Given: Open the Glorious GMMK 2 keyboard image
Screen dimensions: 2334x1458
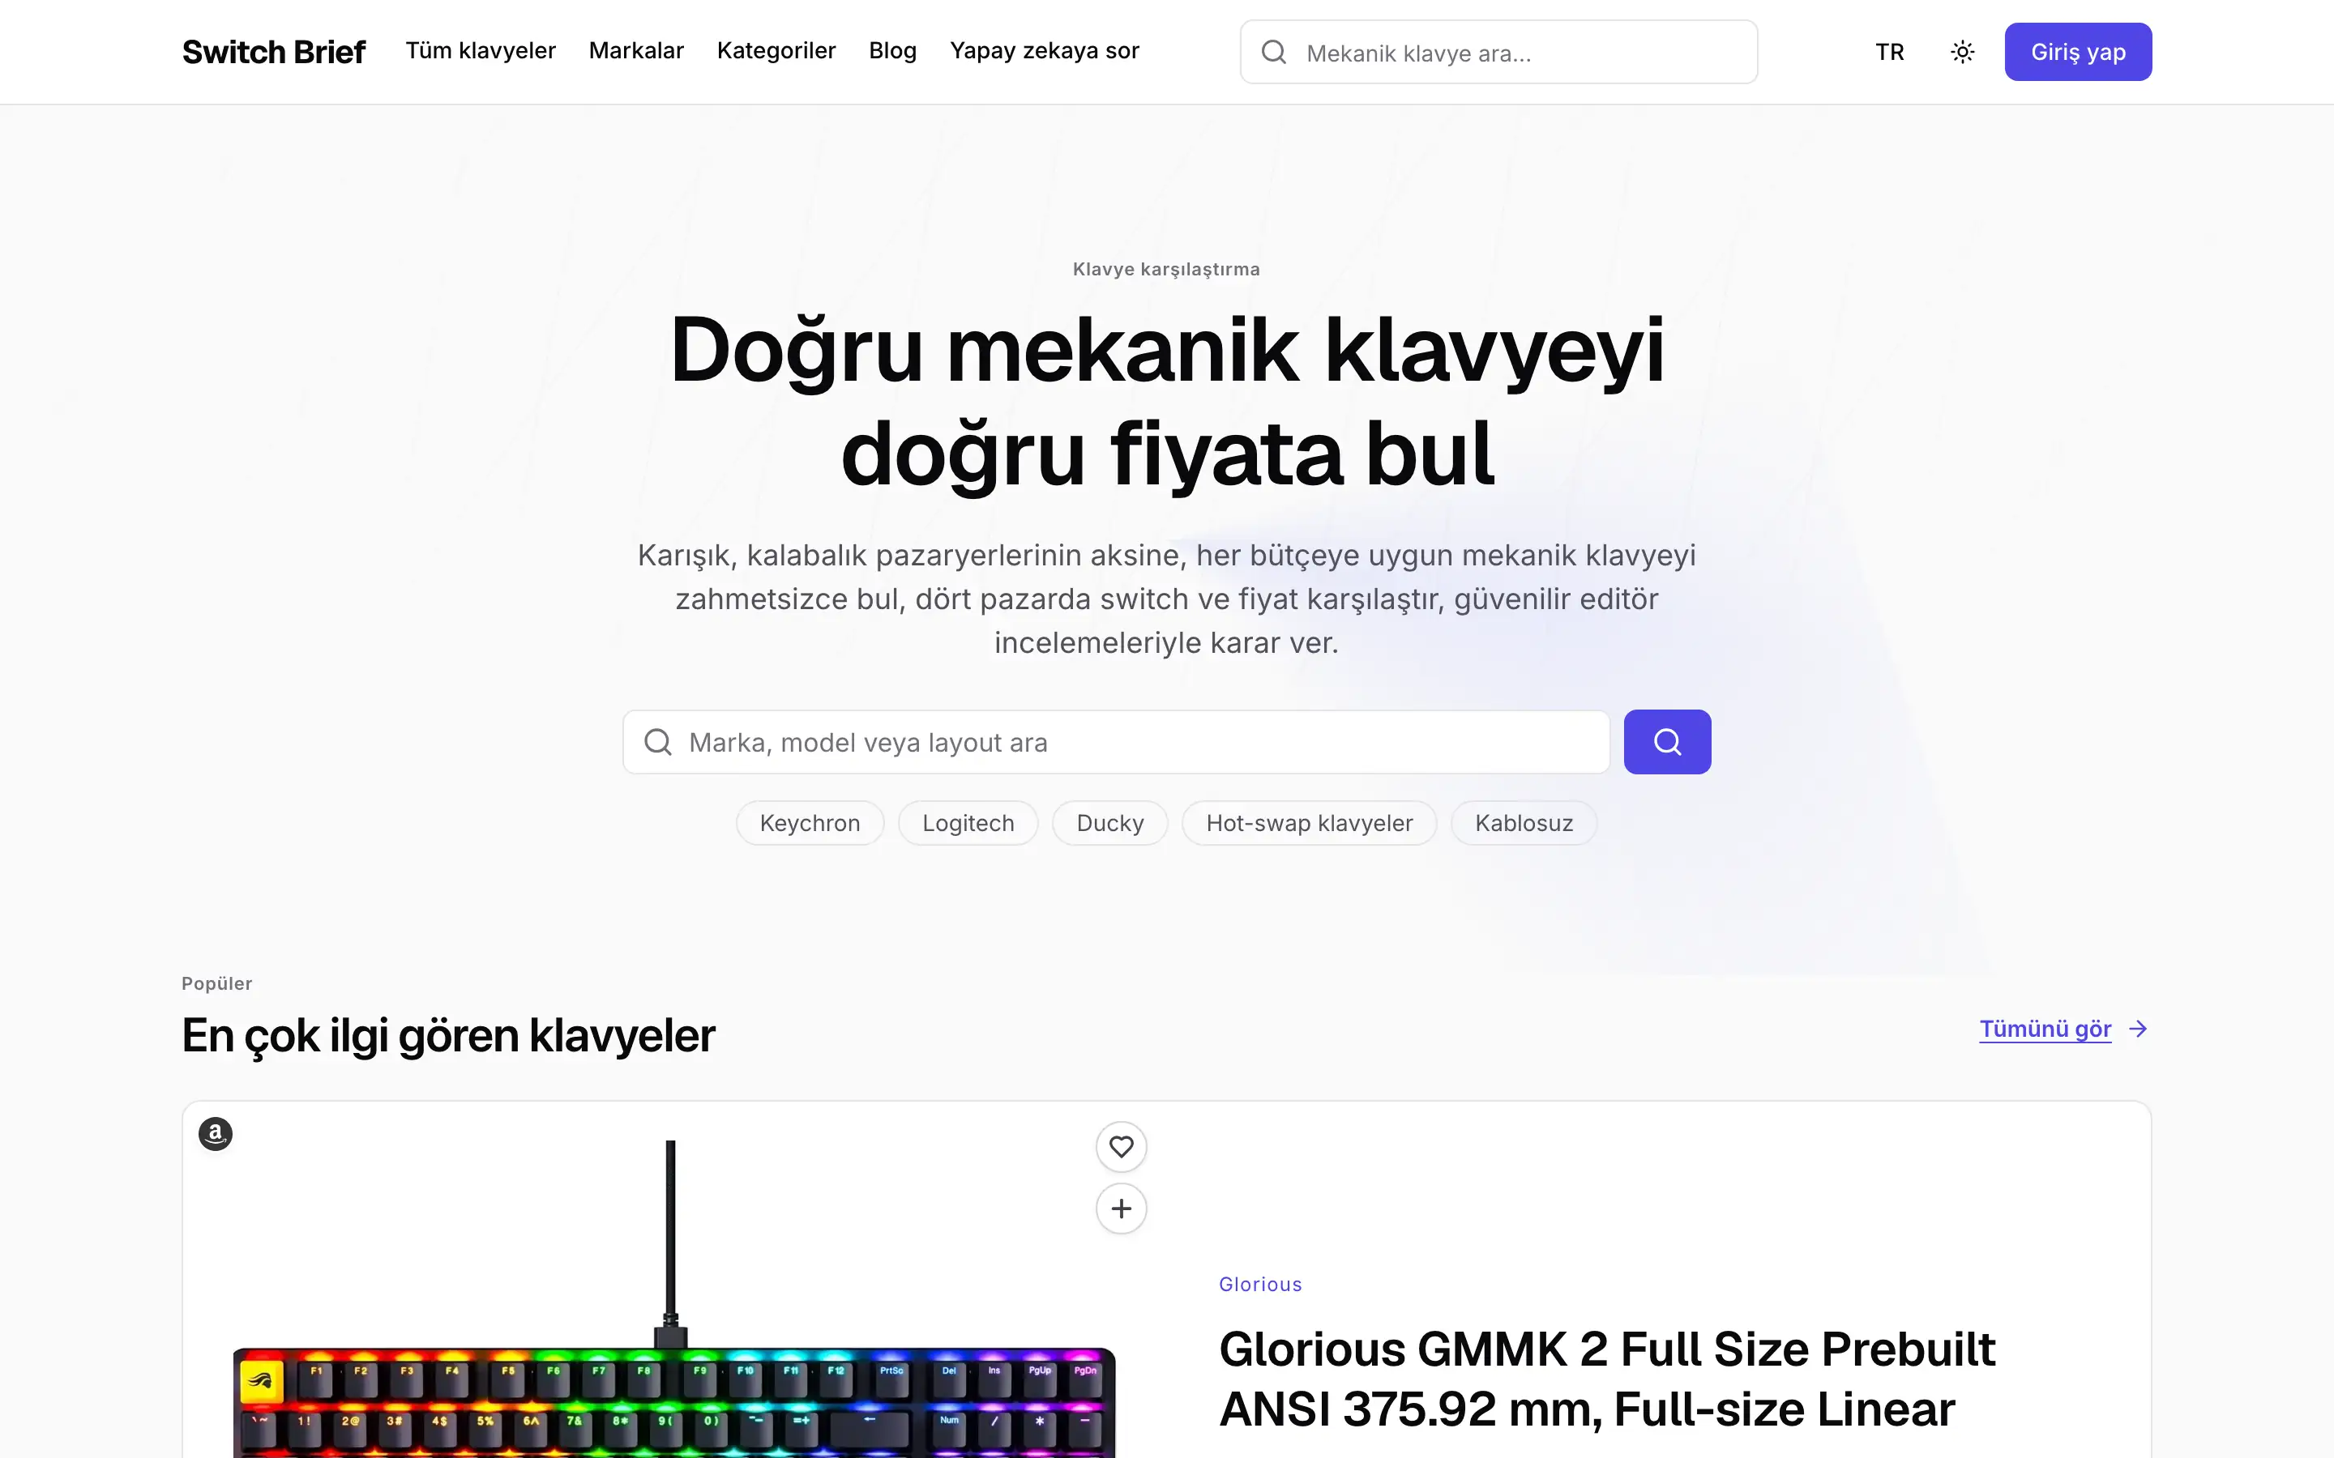Looking at the screenshot, I should 673,1300.
